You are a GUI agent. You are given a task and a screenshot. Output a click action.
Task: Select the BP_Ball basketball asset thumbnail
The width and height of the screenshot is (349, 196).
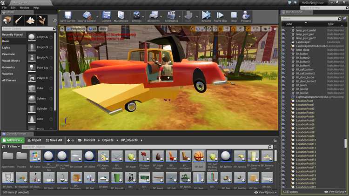[x=199, y=156]
